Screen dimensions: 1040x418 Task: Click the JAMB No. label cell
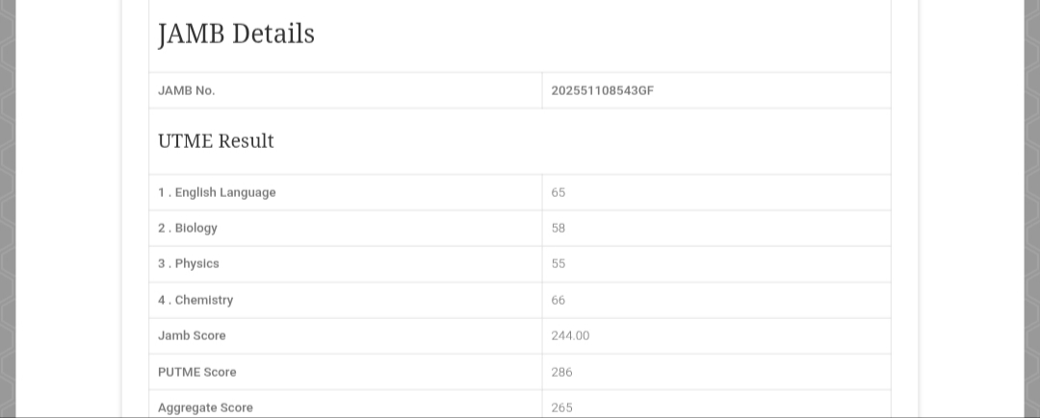pos(187,90)
